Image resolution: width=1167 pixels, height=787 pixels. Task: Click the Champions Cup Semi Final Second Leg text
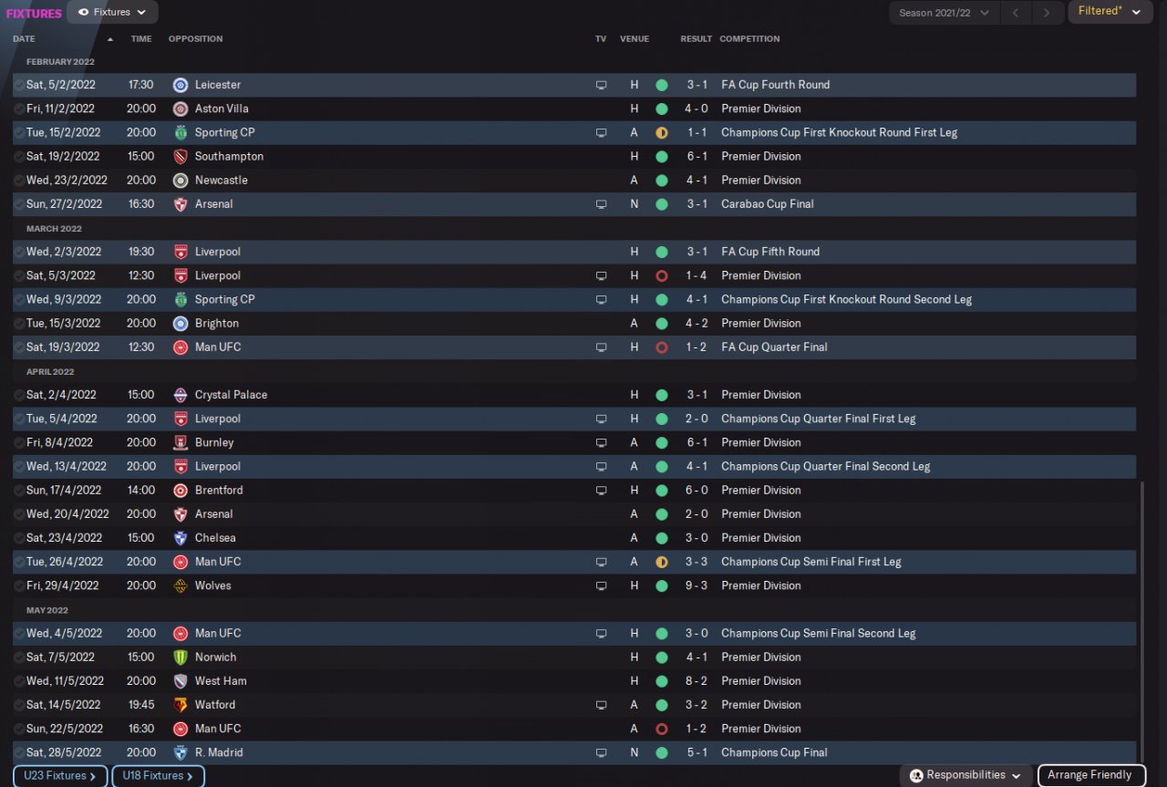pyautogui.click(x=819, y=633)
